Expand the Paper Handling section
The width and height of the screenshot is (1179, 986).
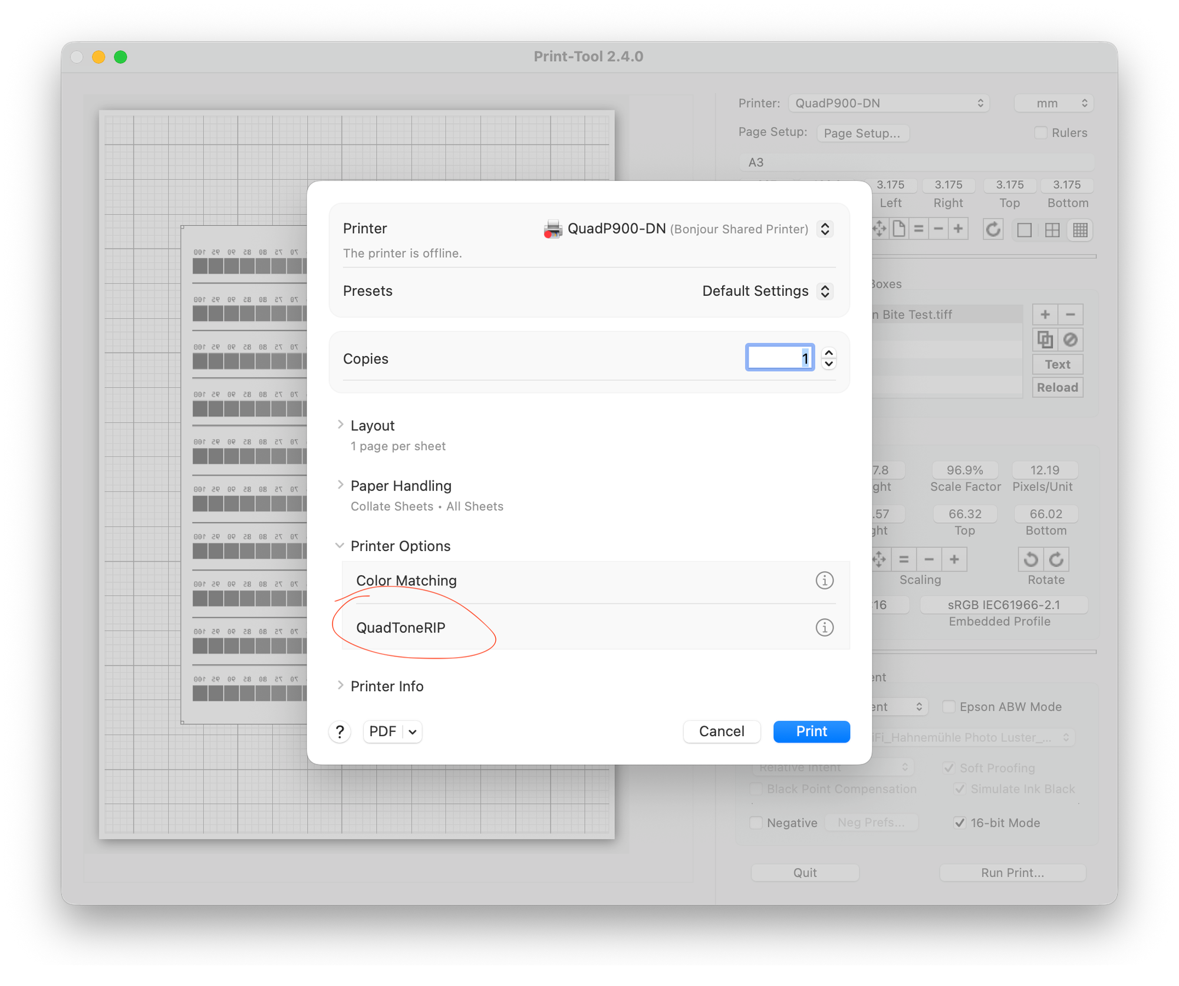point(340,485)
